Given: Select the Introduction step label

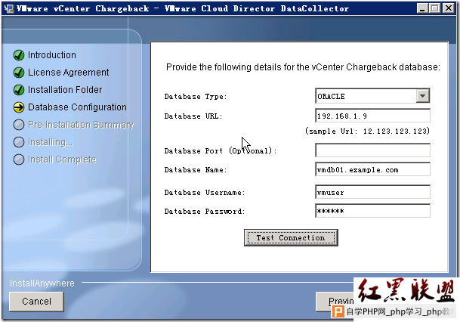Looking at the screenshot, I should (52, 55).
